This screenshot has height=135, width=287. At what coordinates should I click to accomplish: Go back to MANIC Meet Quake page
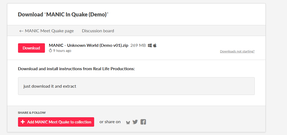[x=49, y=31]
